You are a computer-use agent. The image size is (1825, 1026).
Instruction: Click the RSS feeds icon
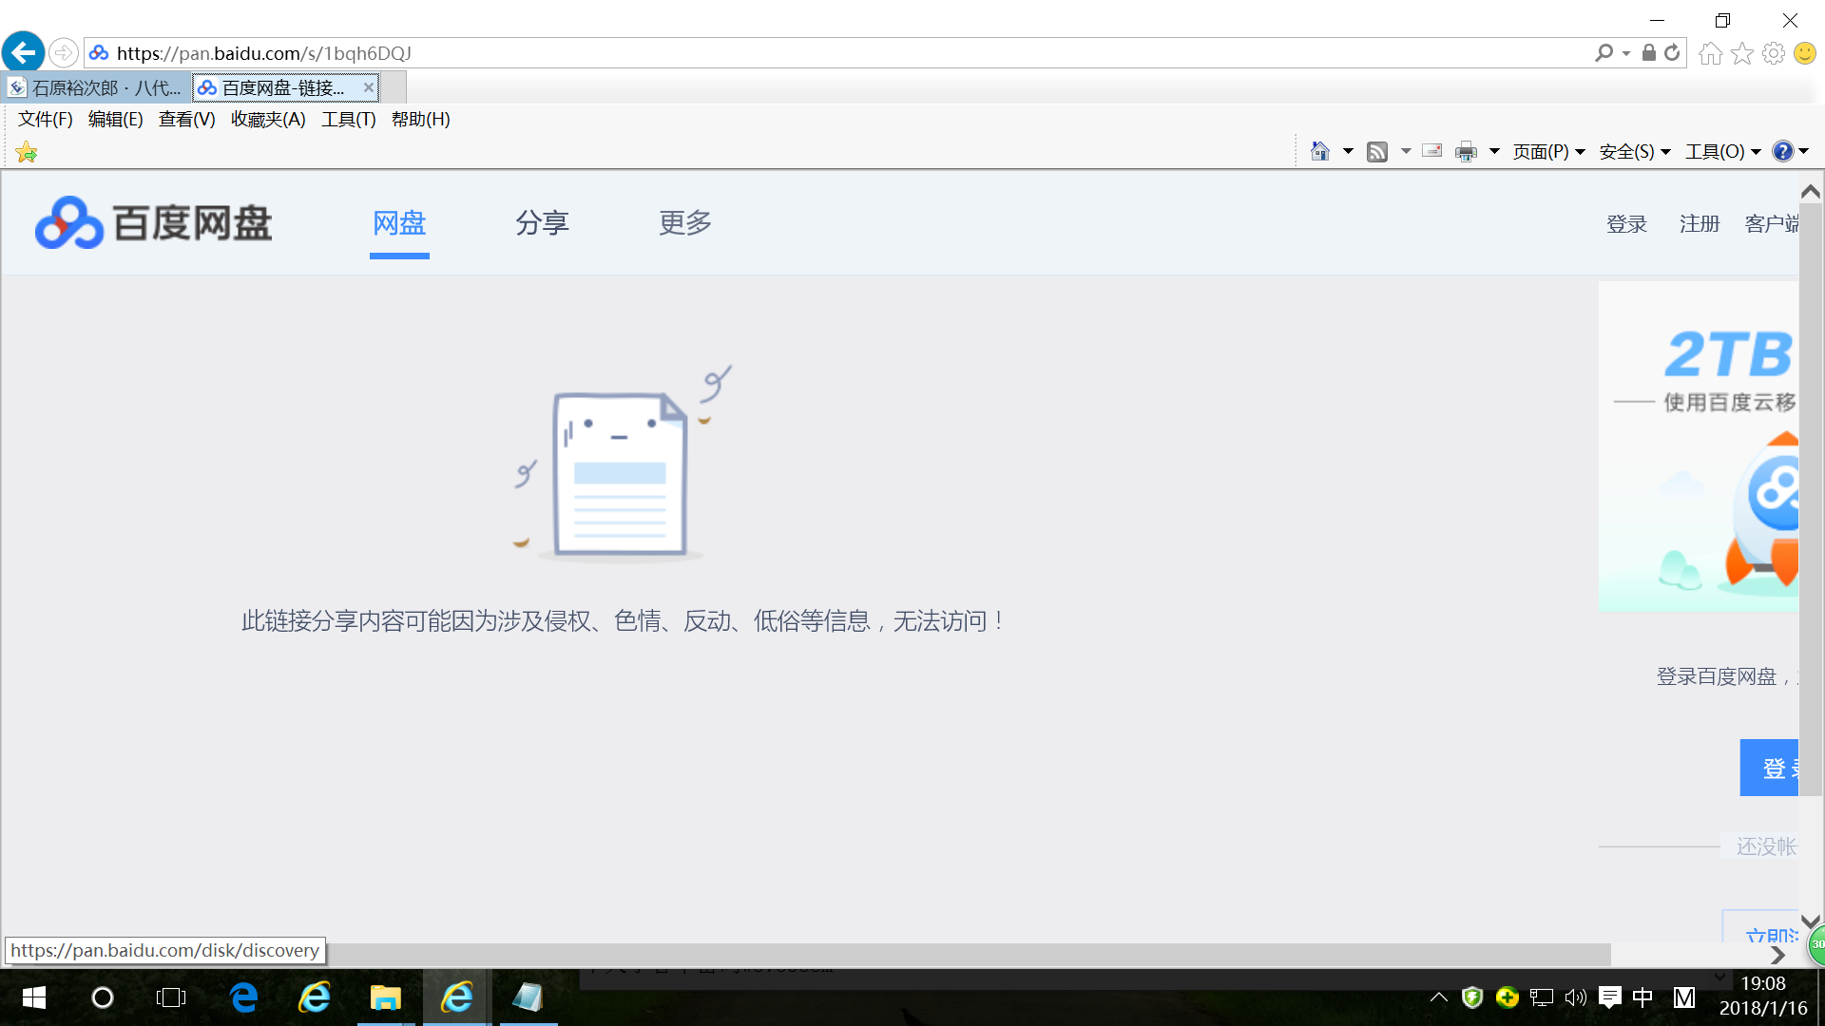pyautogui.click(x=1377, y=152)
